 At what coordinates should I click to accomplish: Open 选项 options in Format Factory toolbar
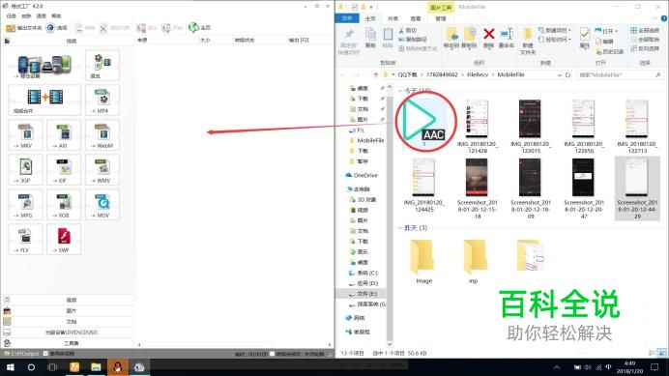(x=57, y=28)
